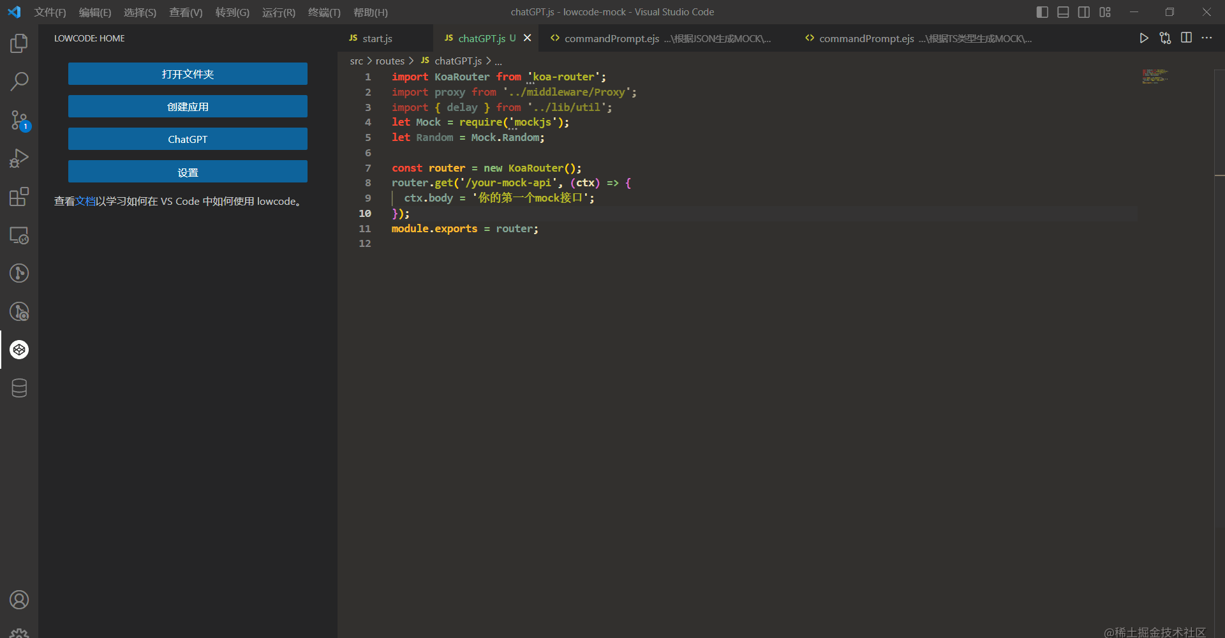The image size is (1225, 638).
Task: Click '/your-mock-api' route string
Action: 508,183
